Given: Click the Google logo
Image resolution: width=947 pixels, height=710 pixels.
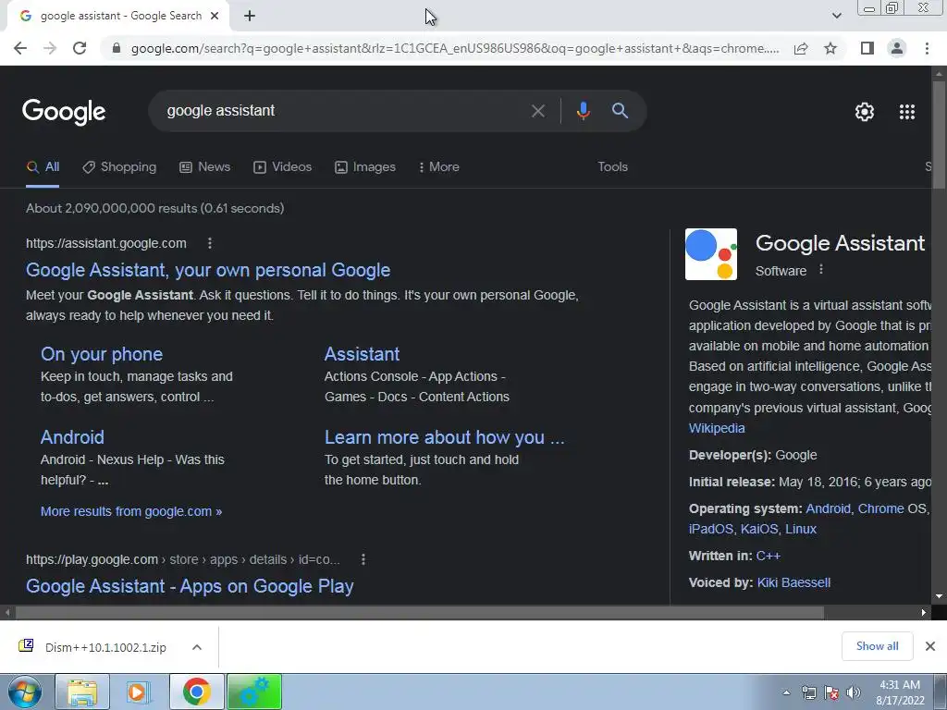Looking at the screenshot, I should pos(64,112).
